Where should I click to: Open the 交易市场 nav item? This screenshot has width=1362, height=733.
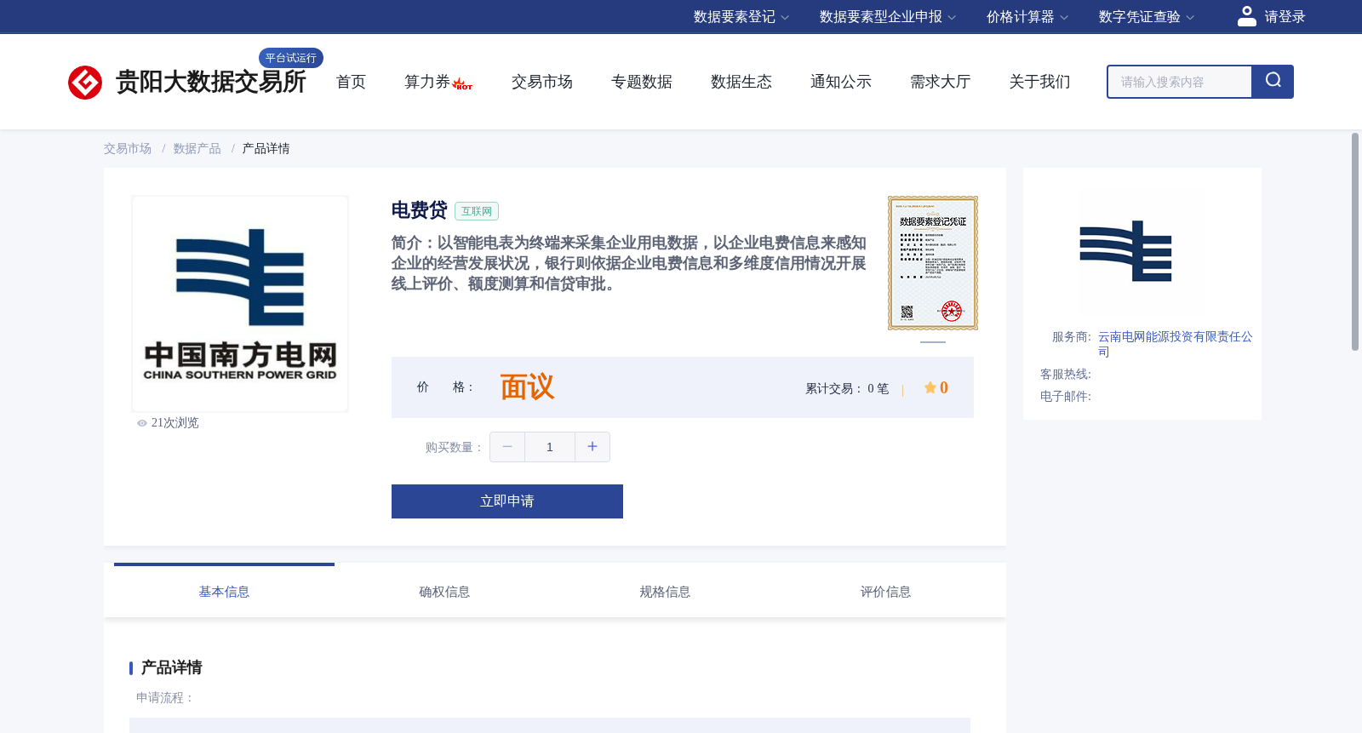pos(542,82)
